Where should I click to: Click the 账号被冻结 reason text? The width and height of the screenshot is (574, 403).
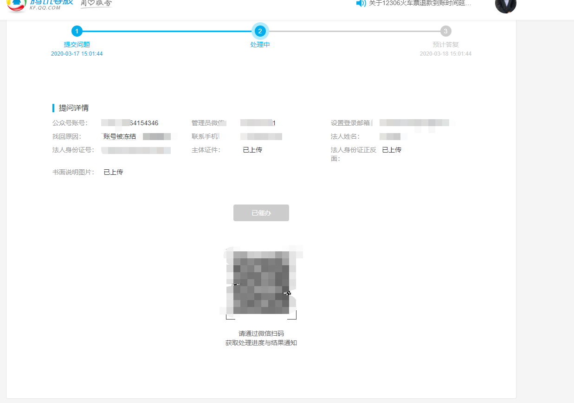pyautogui.click(x=120, y=136)
